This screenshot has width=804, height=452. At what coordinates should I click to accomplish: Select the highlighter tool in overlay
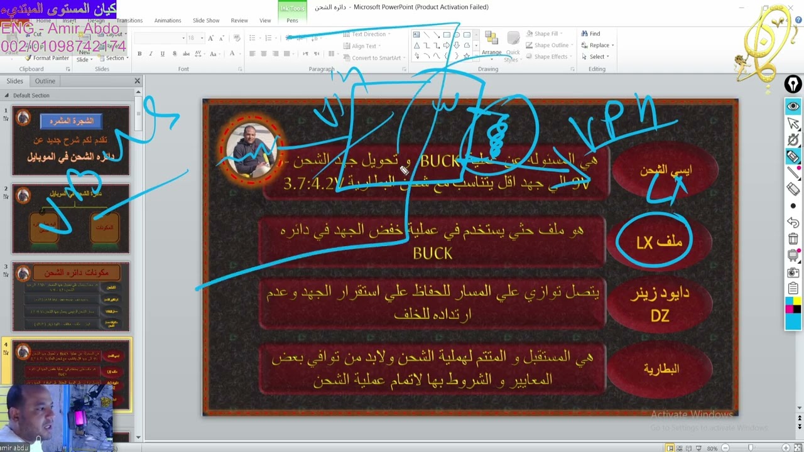coord(793,156)
